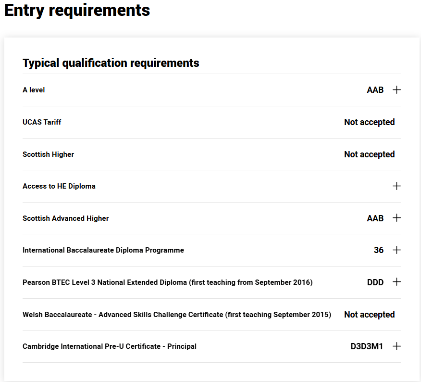421x382 pixels.
Task: Click the D3D3M1 grade value
Action: (x=367, y=346)
